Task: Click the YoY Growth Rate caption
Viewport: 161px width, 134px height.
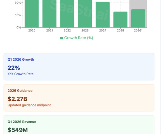Action: (x=21, y=74)
